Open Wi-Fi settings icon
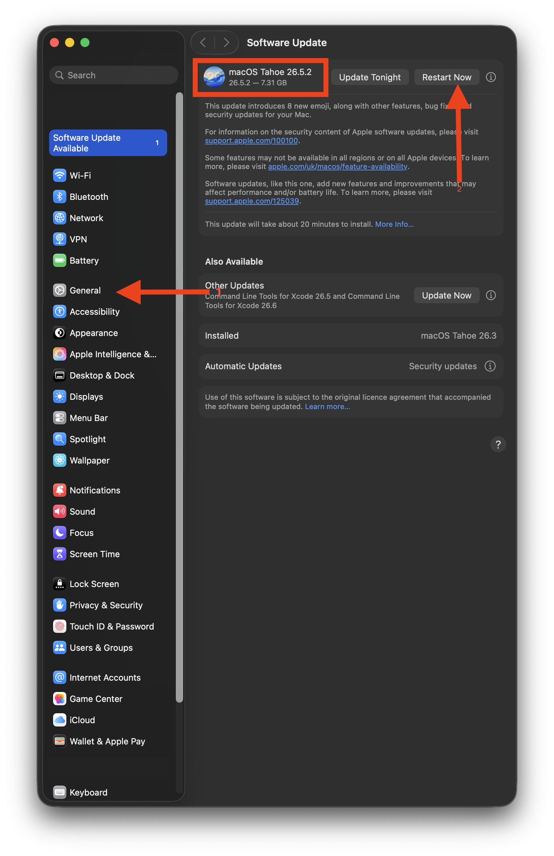The height and width of the screenshot is (856, 554). [60, 176]
